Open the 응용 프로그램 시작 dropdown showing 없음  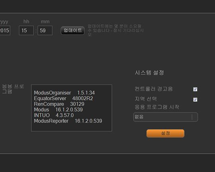tap(166, 117)
